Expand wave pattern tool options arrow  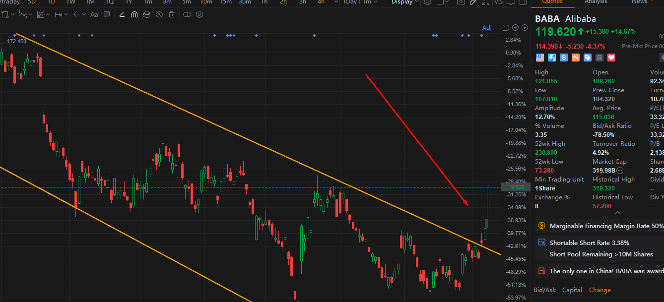coord(31,14)
